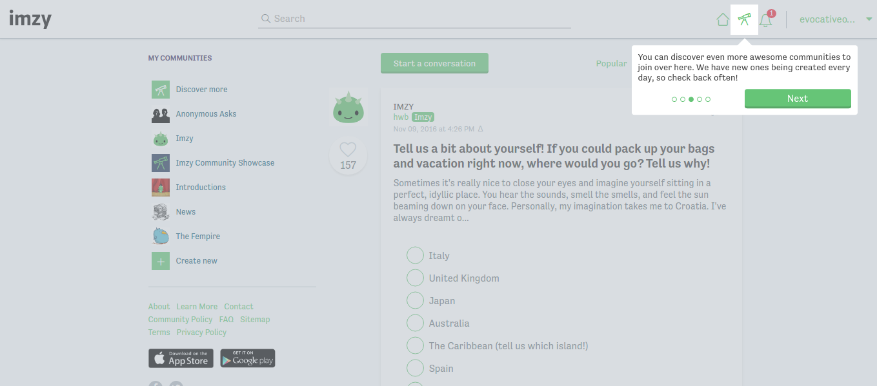
Task: Click the Discover more telescope icon
Action: (x=161, y=90)
